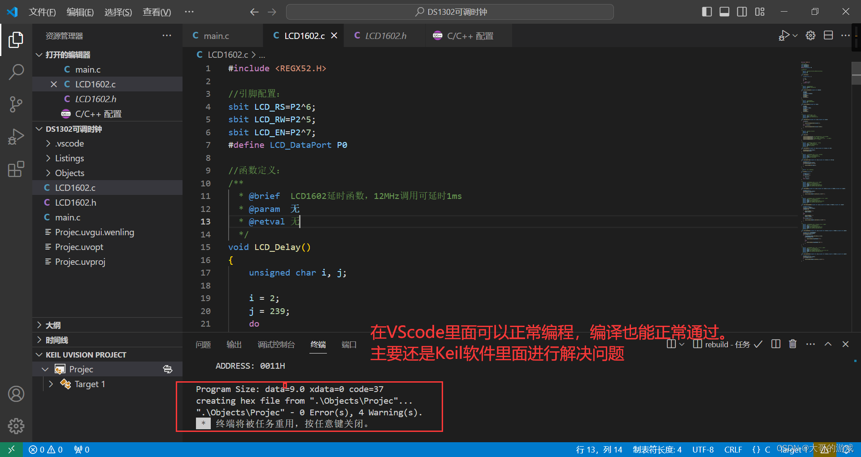This screenshot has height=457, width=861.
Task: Open the Search view in the activity bar
Action: tap(16, 72)
